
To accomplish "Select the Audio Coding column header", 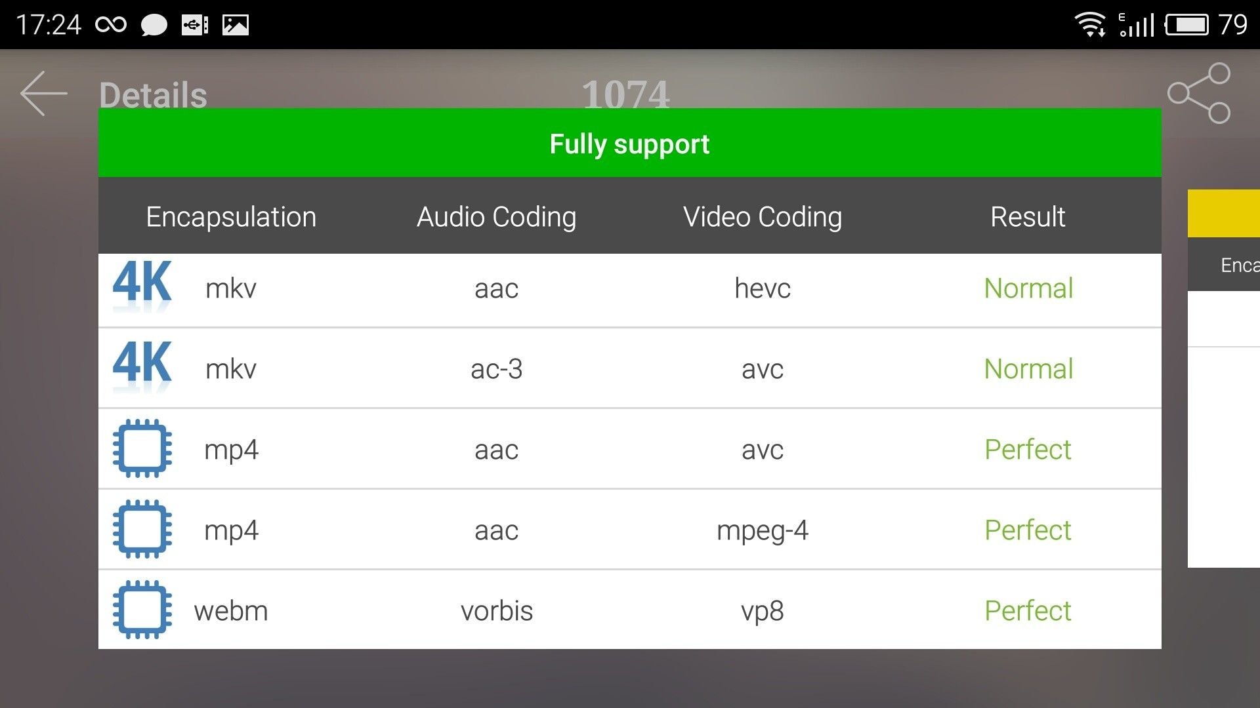I will pyautogui.click(x=497, y=216).
